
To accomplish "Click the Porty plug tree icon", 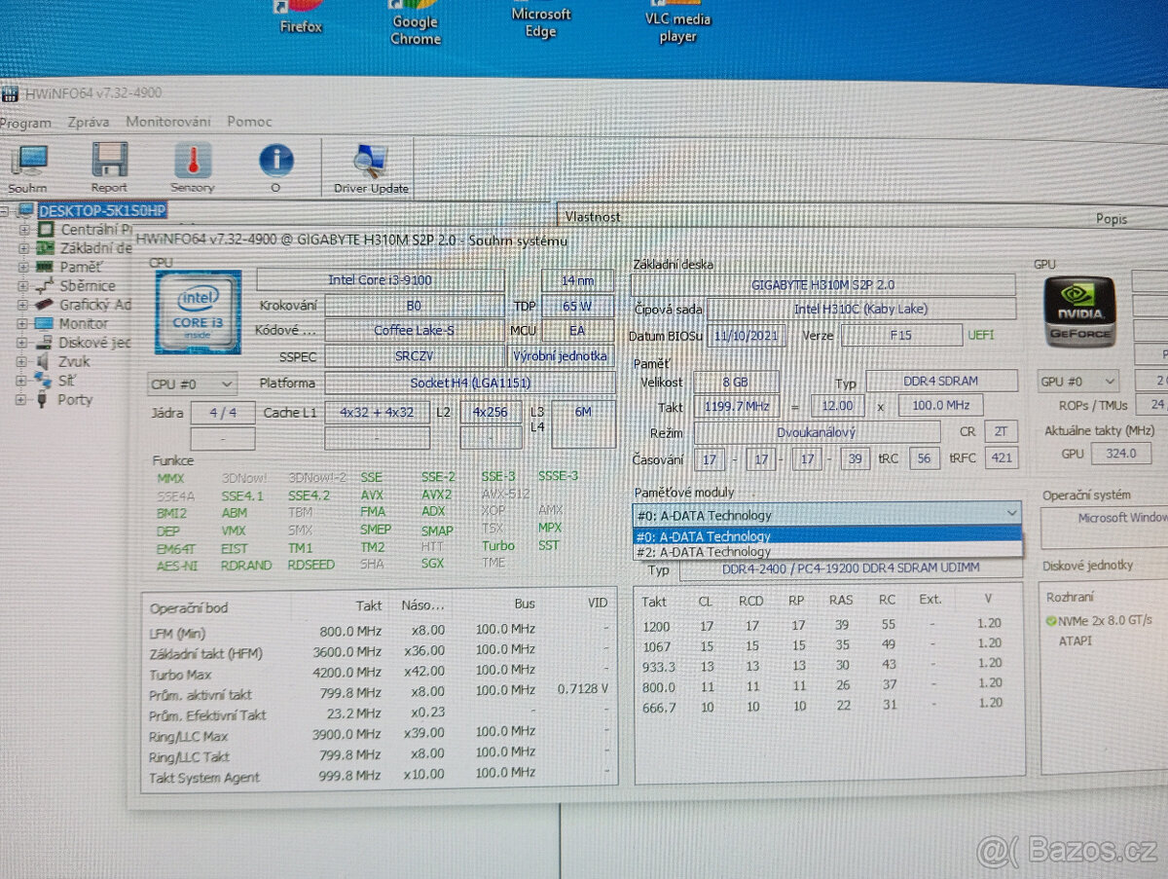I will (44, 399).
